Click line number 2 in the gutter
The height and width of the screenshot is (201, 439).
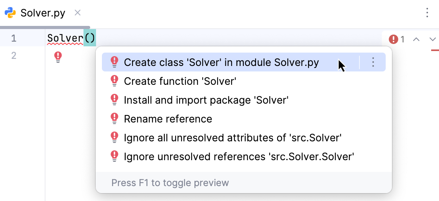pyautogui.click(x=14, y=56)
